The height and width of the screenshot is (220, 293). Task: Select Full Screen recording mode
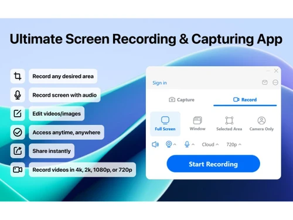coord(165,124)
